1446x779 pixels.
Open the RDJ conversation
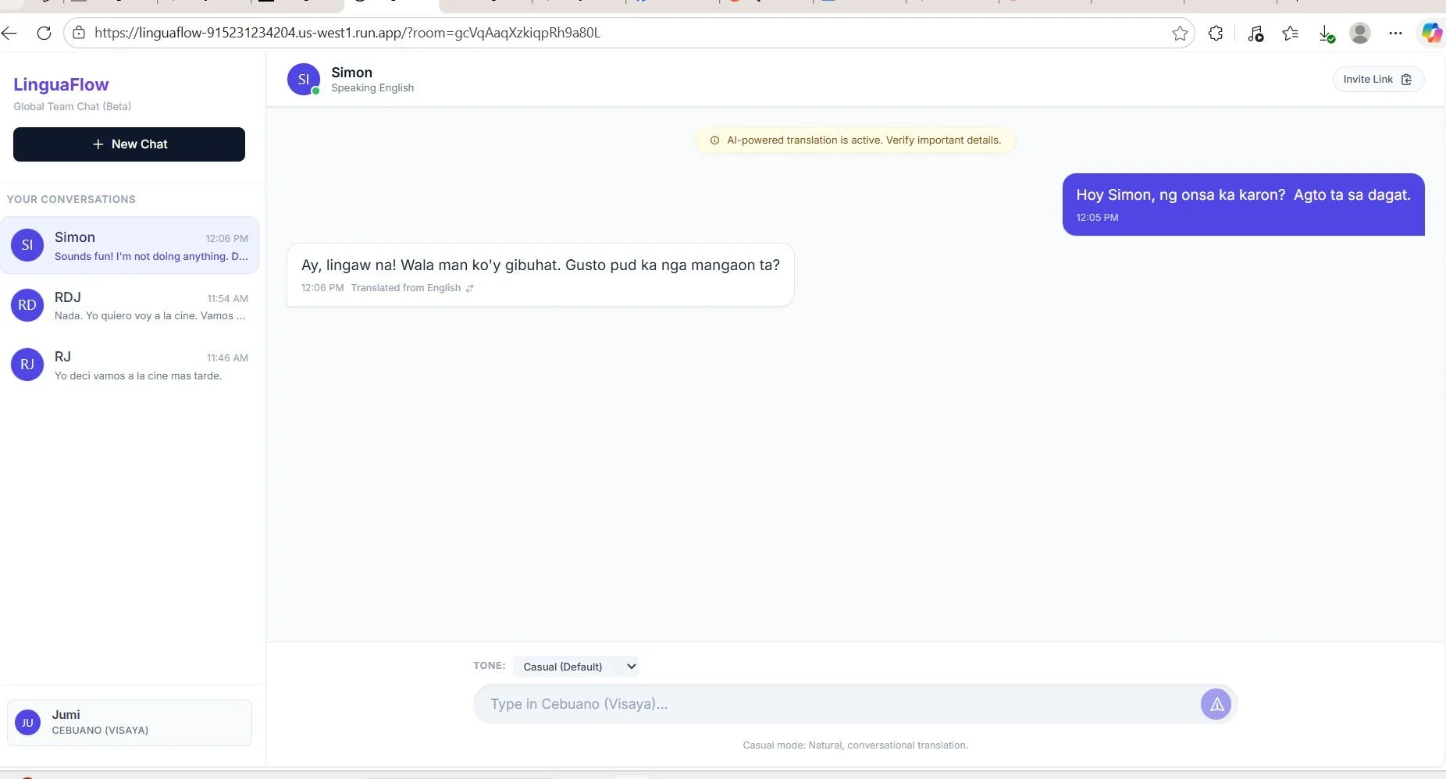point(130,305)
